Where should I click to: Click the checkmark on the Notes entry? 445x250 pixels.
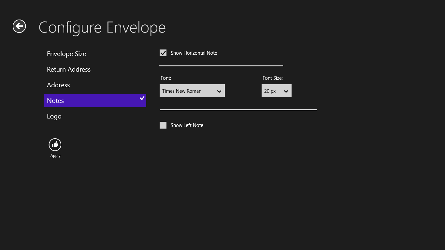[142, 98]
